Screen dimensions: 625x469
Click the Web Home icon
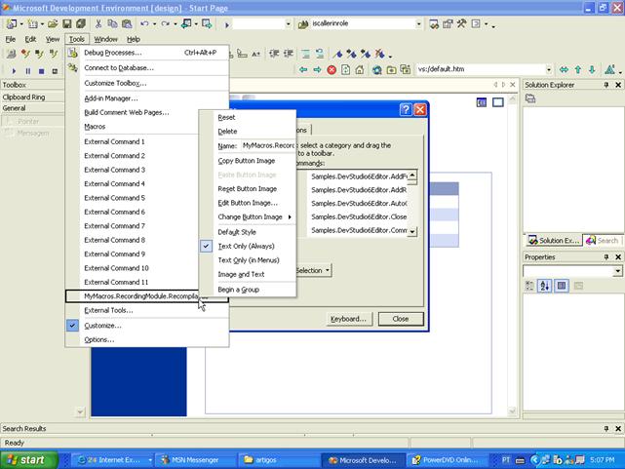(x=360, y=70)
